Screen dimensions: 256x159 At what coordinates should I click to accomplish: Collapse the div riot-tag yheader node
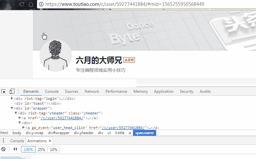16,113
